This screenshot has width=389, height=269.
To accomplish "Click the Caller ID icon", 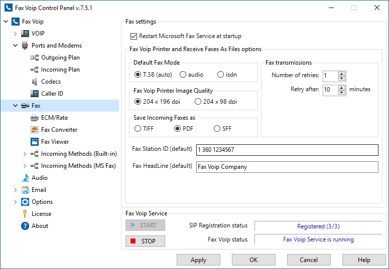I will (x=35, y=94).
